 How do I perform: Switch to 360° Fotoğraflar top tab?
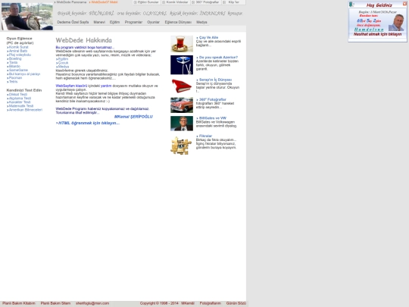point(205,2)
